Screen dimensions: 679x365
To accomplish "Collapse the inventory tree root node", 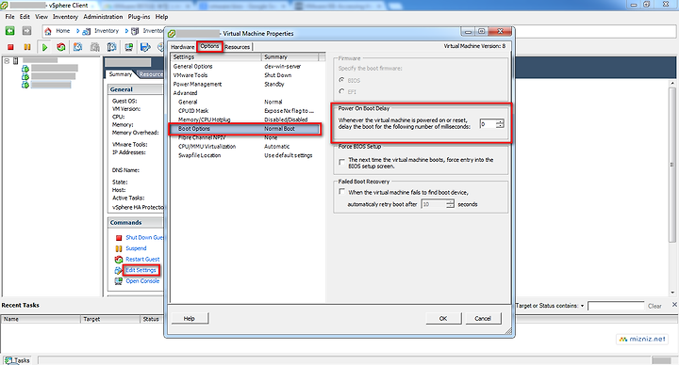I will pyautogui.click(x=7, y=61).
